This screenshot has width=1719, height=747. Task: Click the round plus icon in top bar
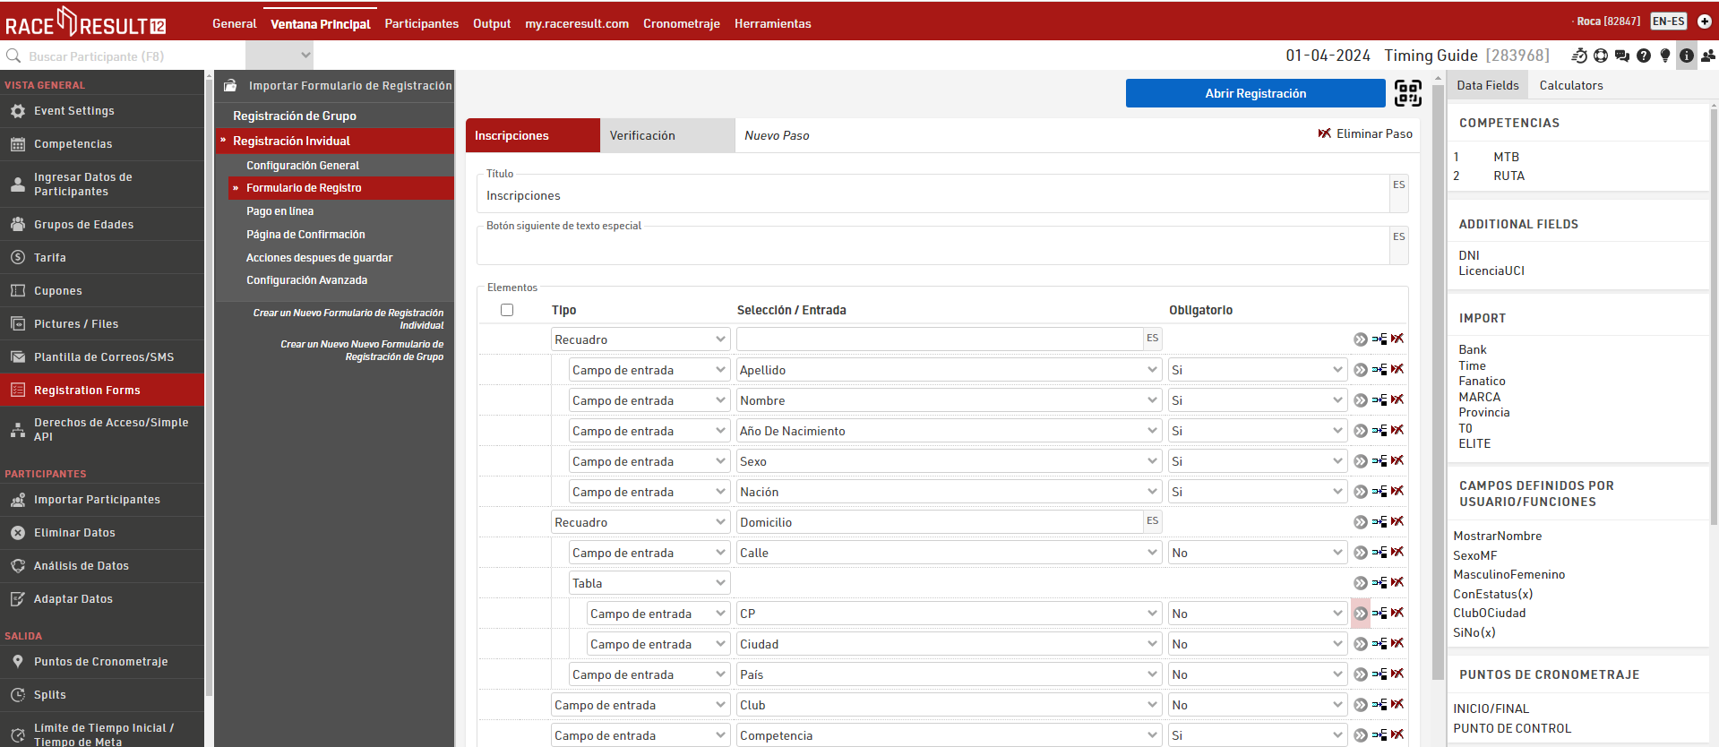[x=1705, y=21]
